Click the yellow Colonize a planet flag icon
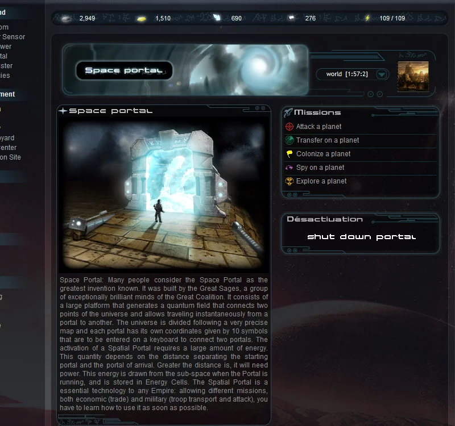This screenshot has width=455, height=426. (289, 154)
